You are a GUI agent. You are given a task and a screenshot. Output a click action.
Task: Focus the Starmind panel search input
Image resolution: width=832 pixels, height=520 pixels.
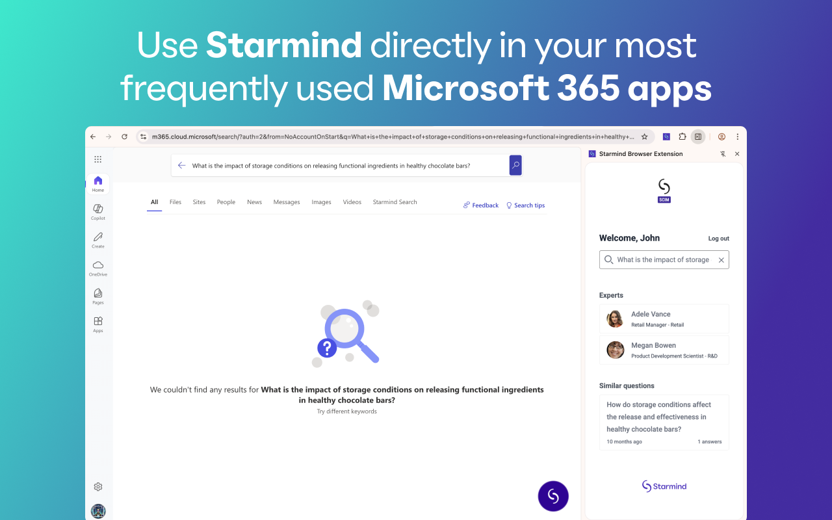point(664,260)
